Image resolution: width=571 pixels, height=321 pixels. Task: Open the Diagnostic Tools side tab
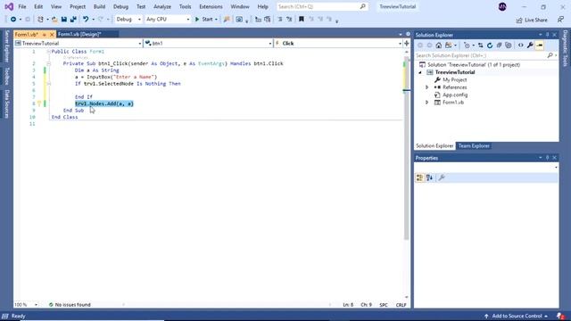[x=565, y=48]
